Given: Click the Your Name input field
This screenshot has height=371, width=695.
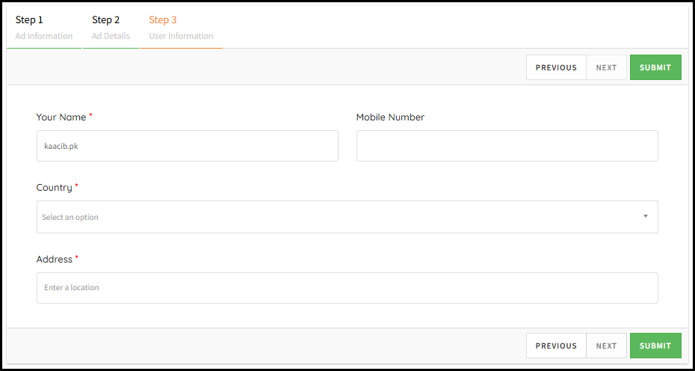Looking at the screenshot, I should pyautogui.click(x=187, y=146).
